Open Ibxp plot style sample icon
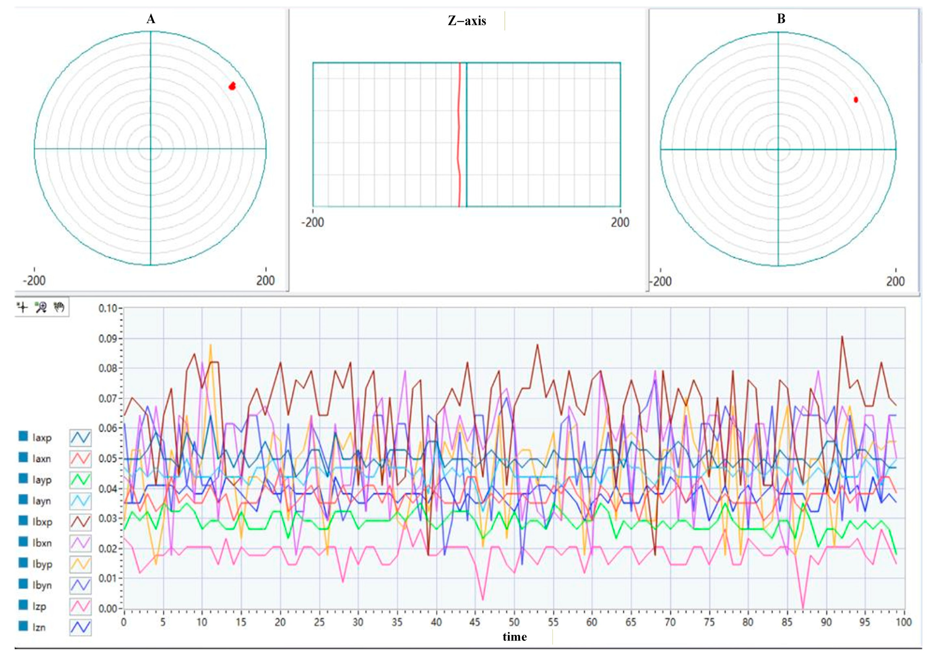Image resolution: width=930 pixels, height=662 pixels. [x=80, y=522]
